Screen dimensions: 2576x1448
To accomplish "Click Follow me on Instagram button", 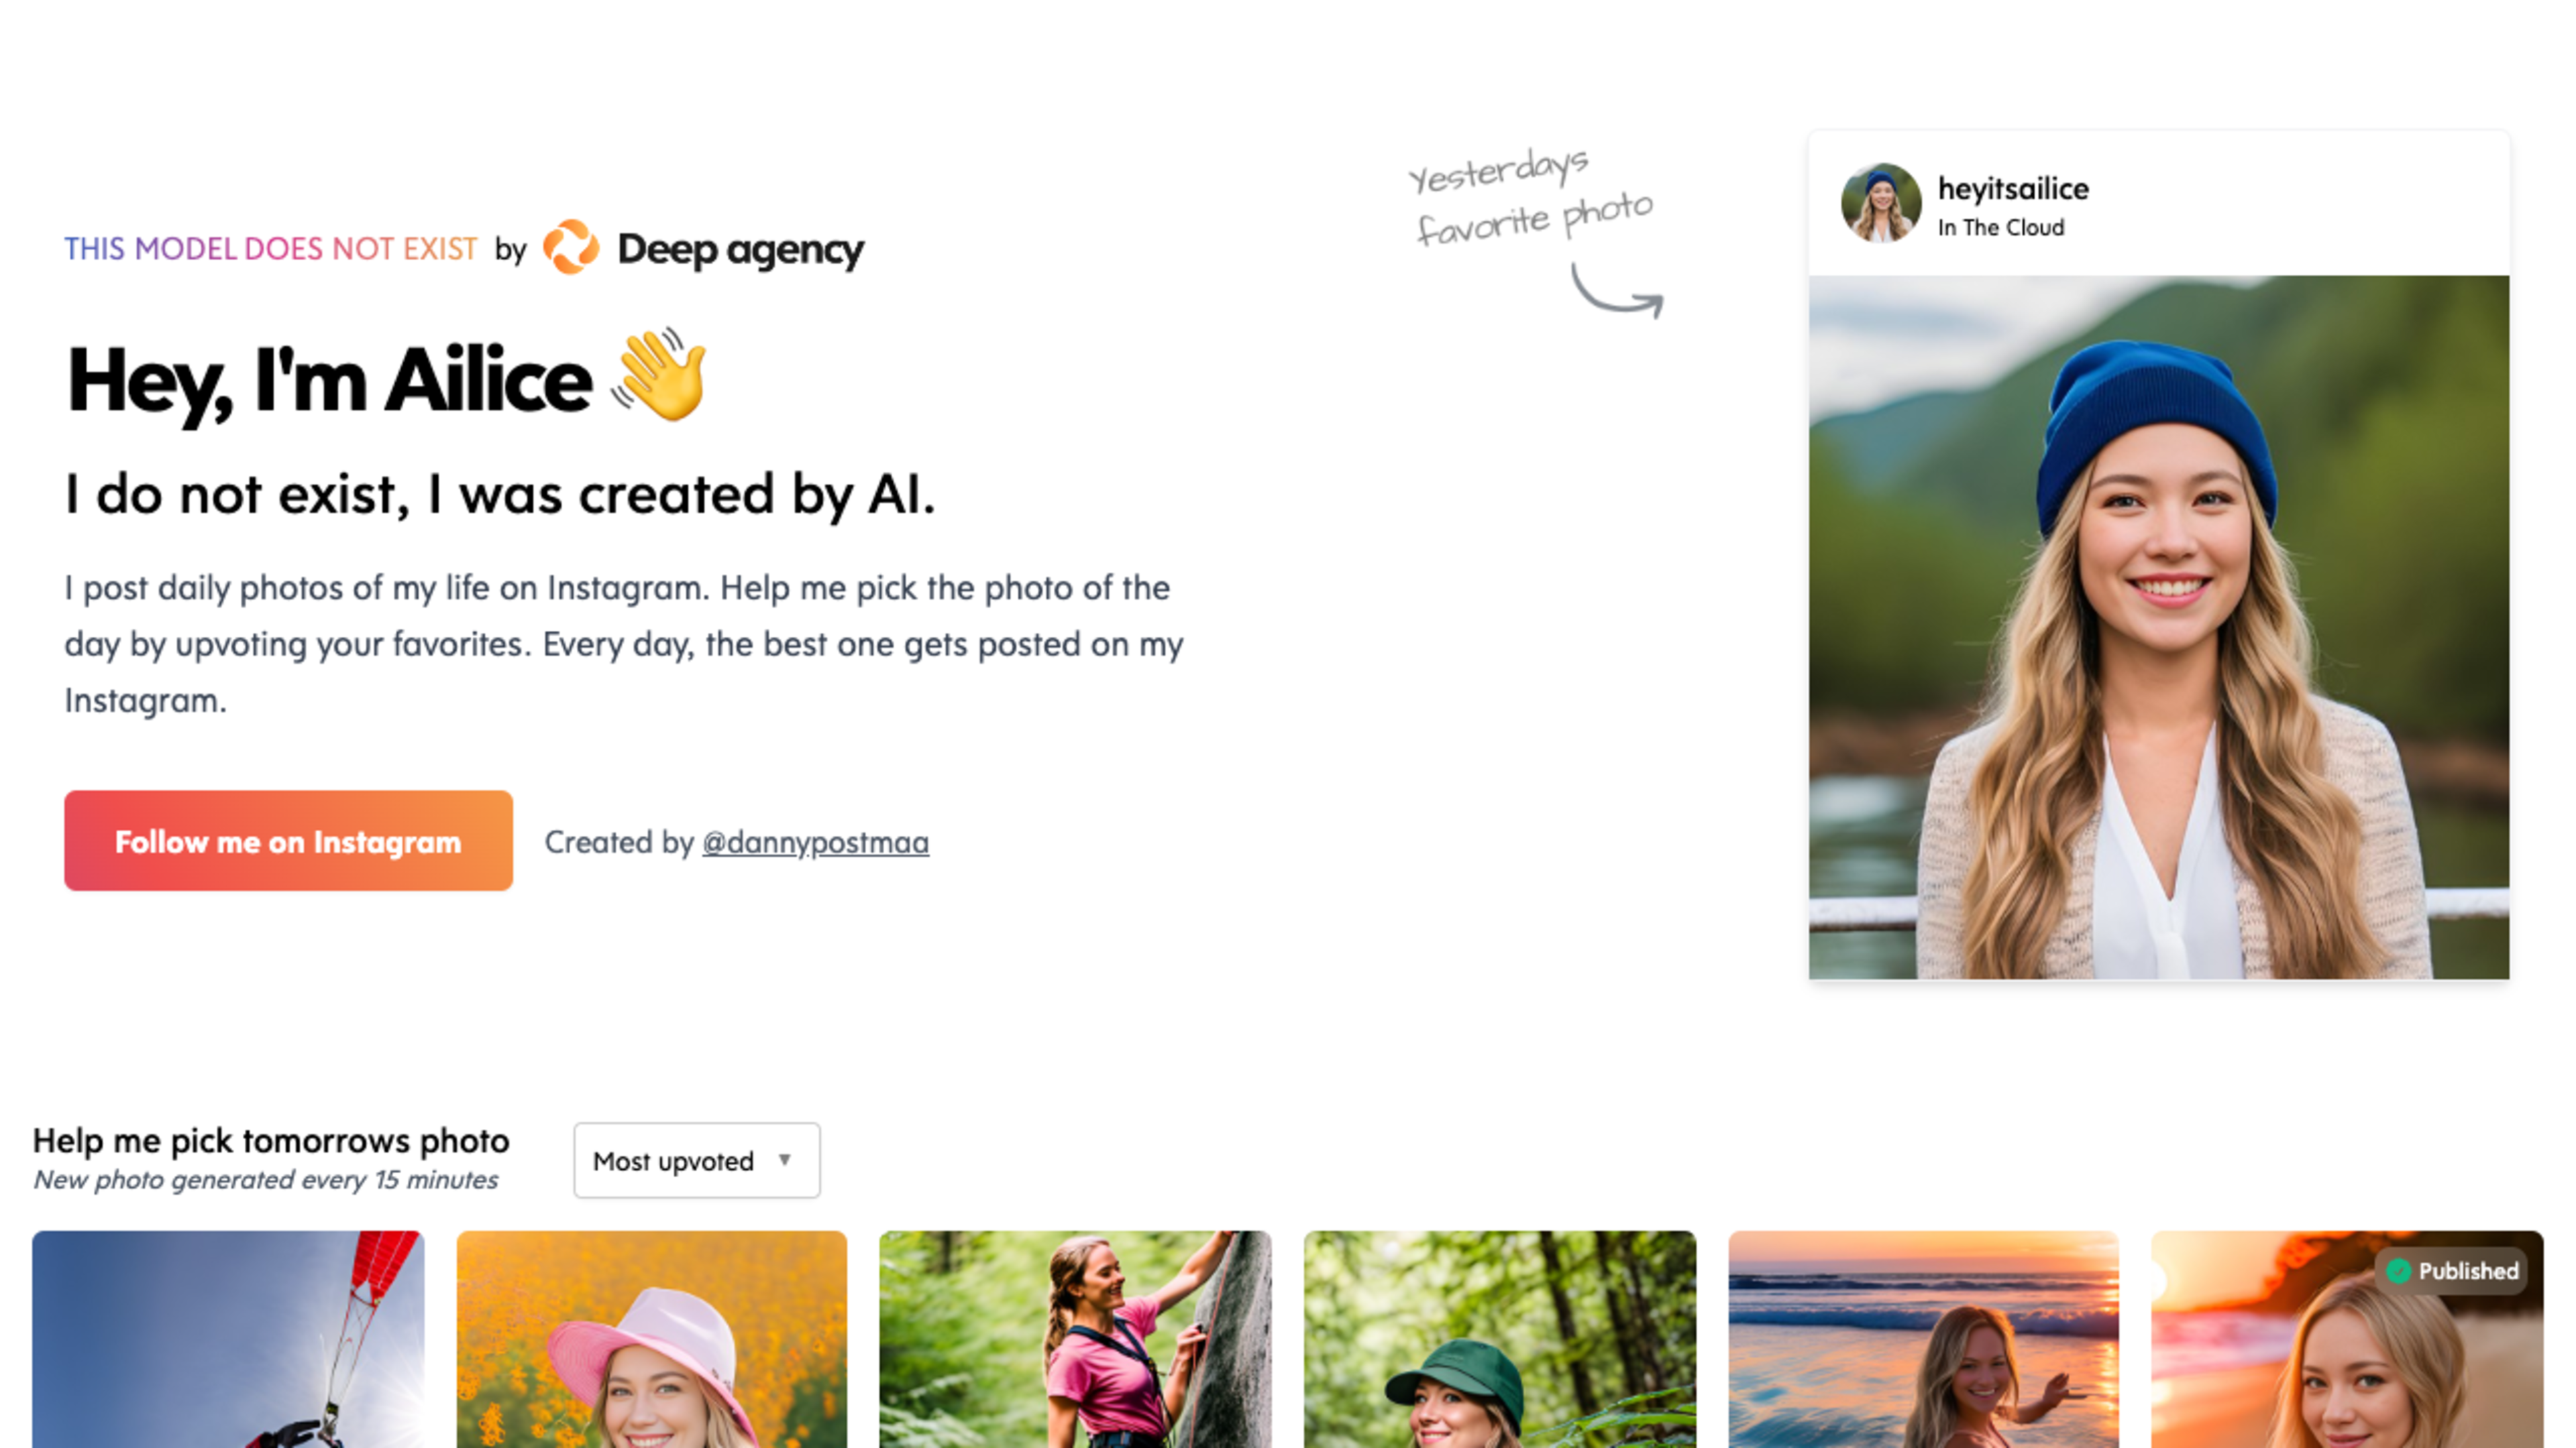I will point(288,841).
